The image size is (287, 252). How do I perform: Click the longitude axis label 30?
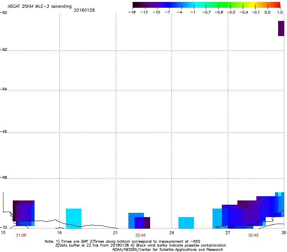pos(284,233)
